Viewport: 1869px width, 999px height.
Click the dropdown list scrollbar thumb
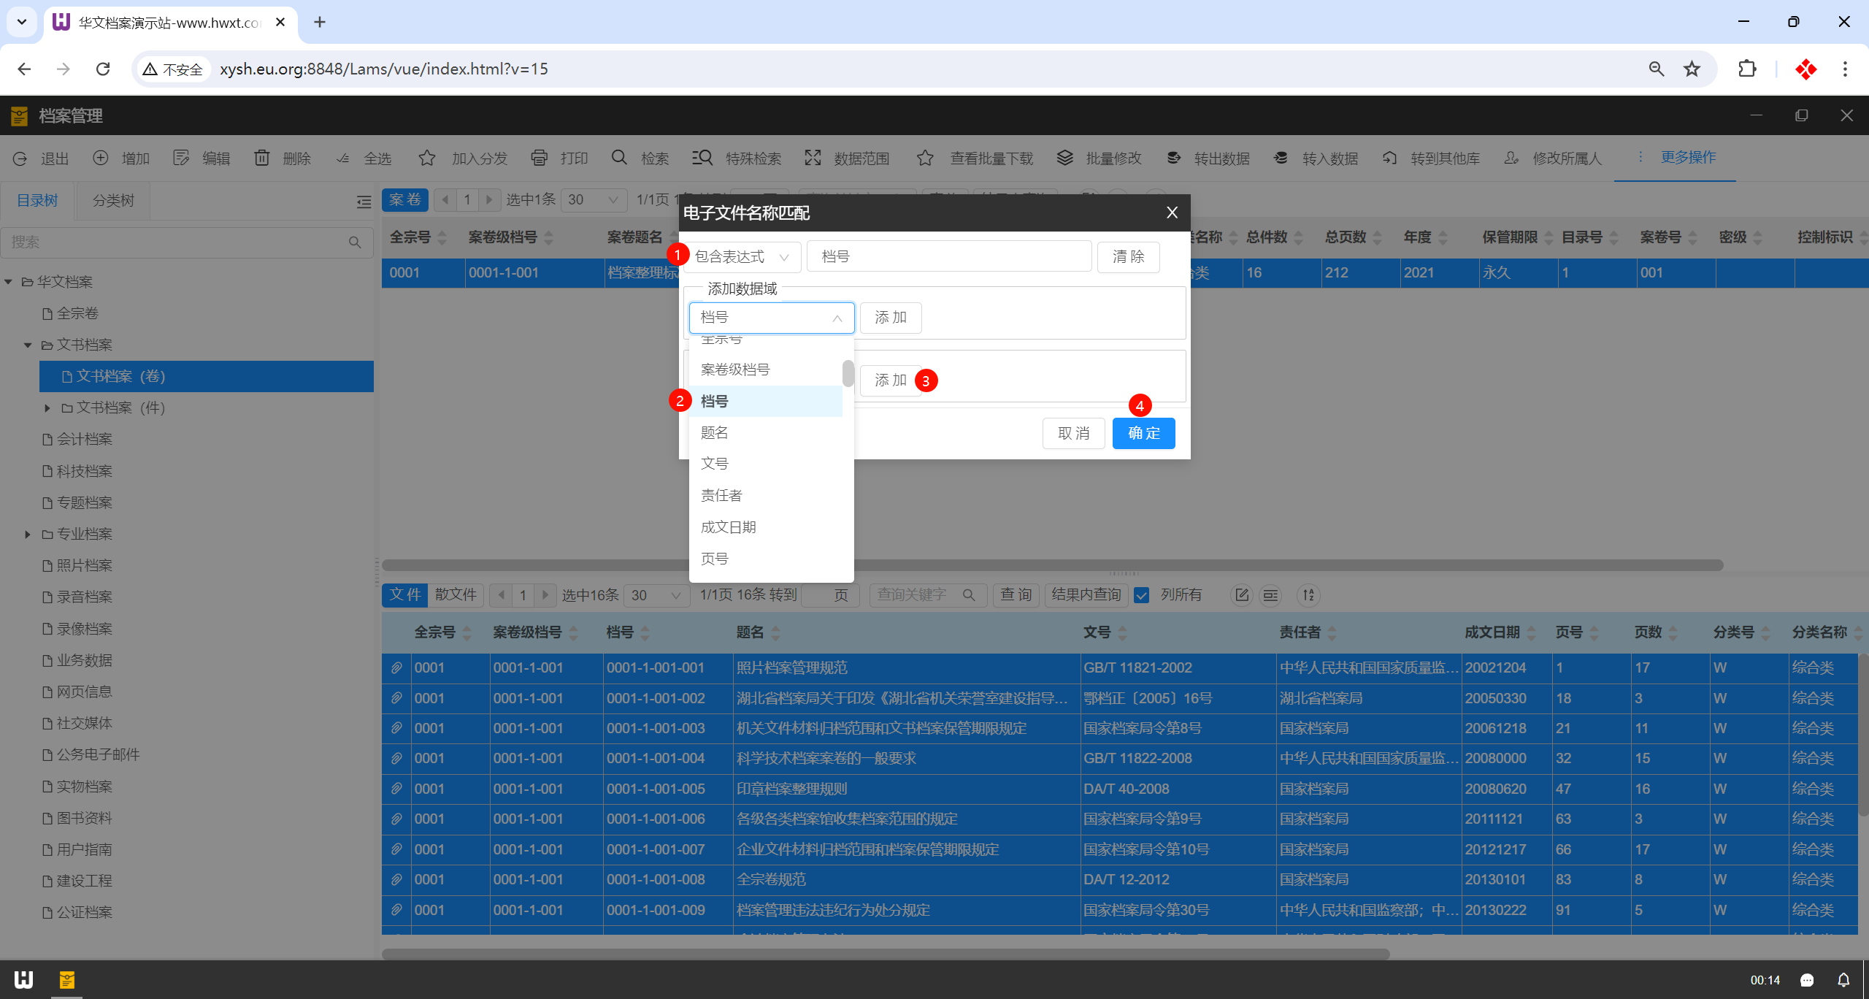848,373
